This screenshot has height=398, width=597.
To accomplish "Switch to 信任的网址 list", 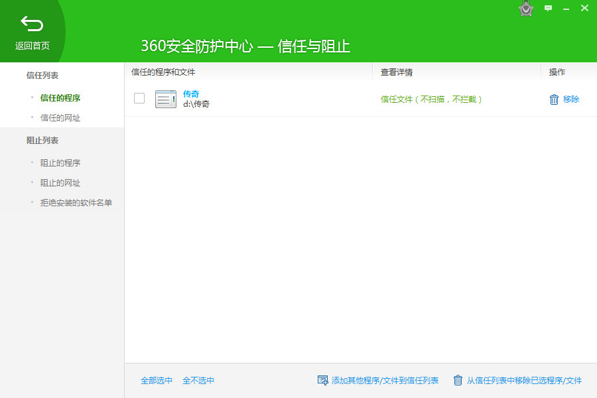I will click(x=60, y=118).
